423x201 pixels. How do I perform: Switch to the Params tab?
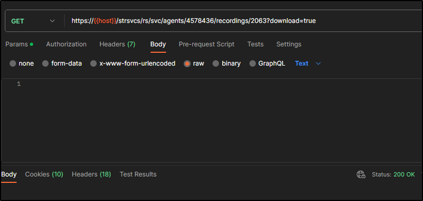[19, 44]
